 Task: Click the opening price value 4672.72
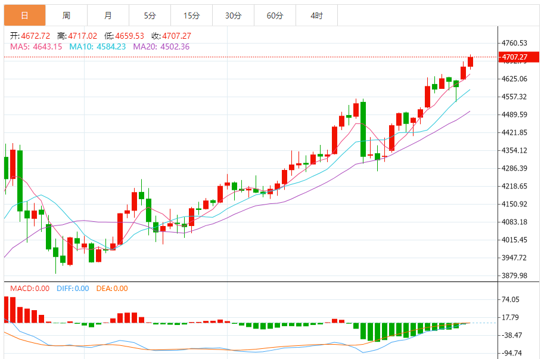point(36,36)
